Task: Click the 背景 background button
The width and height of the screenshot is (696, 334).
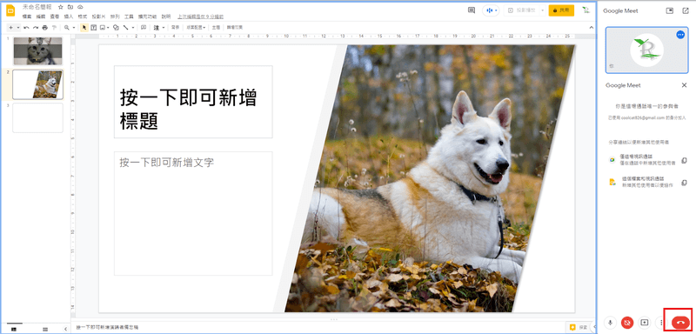Action: [175, 28]
